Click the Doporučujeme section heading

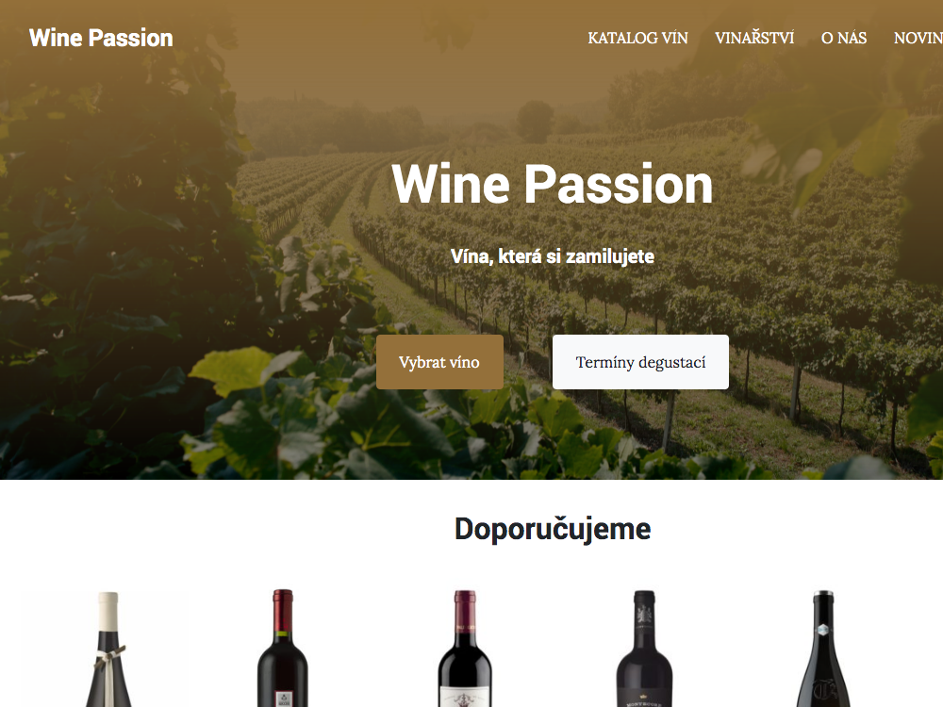[553, 529]
